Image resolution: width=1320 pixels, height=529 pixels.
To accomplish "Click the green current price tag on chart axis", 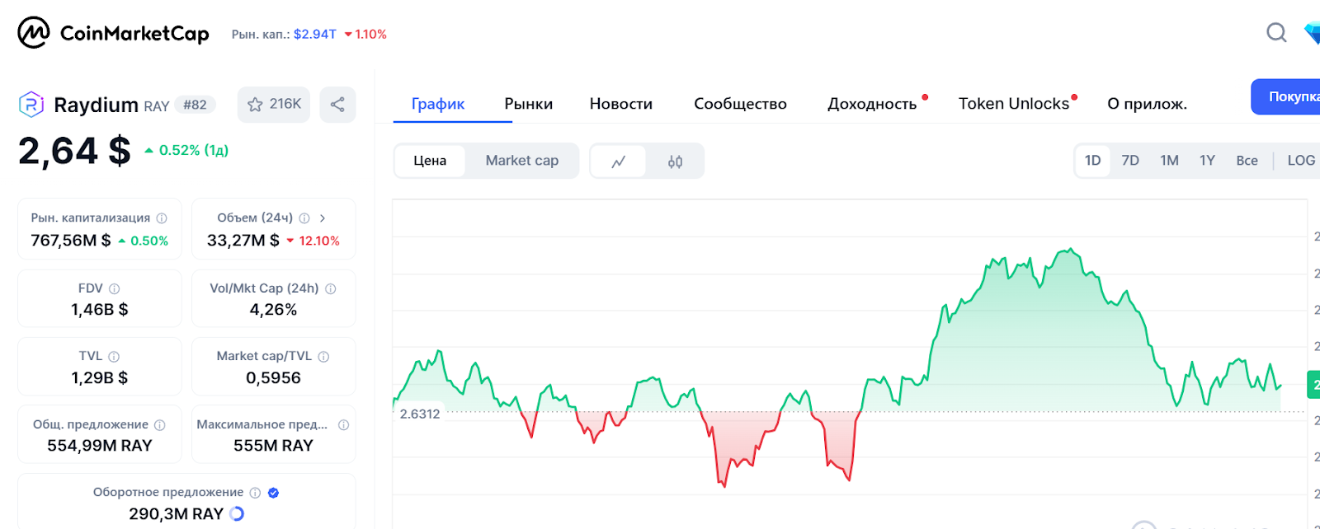I will [x=1314, y=385].
